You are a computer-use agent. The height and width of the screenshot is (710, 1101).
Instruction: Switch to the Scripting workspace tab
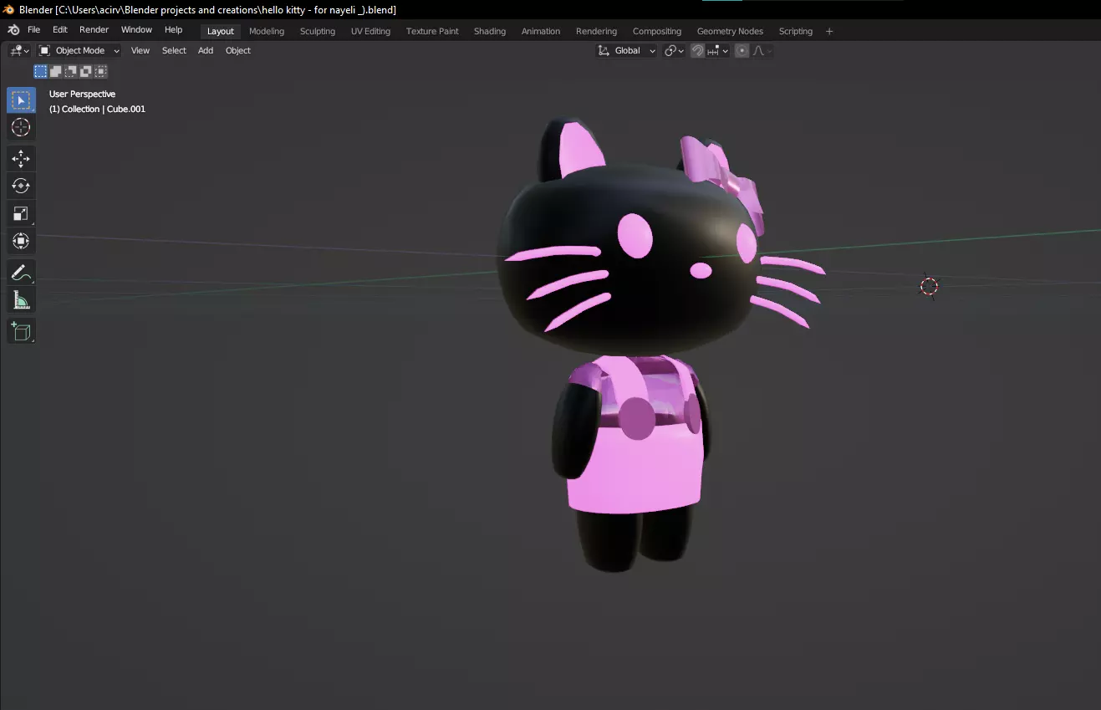[x=796, y=32]
